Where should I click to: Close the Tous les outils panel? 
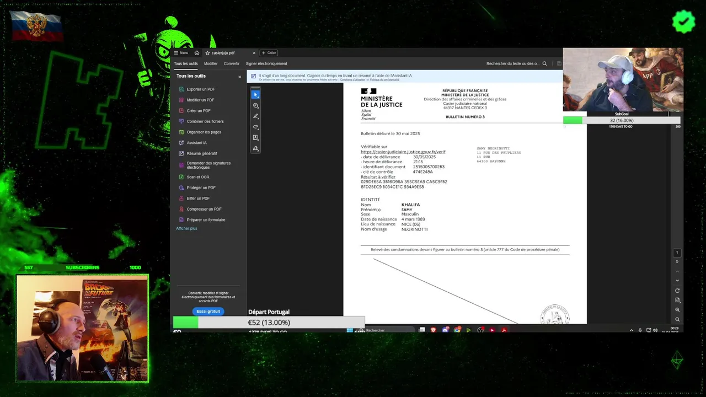[239, 77]
